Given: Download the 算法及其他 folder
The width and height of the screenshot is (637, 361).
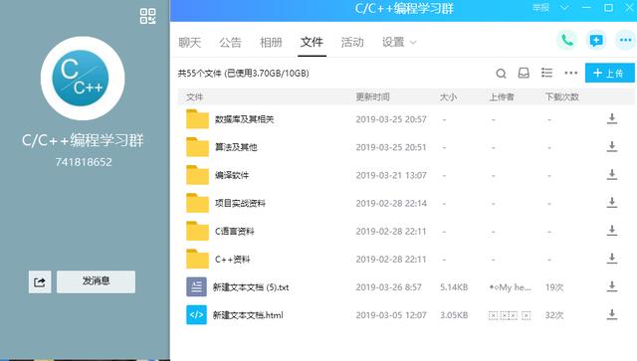Looking at the screenshot, I should click(612, 146).
